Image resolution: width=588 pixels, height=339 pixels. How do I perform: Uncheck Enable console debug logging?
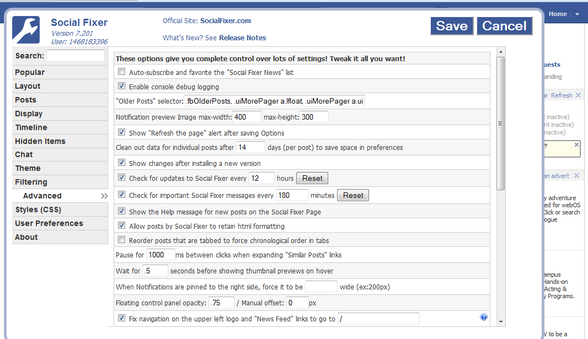pos(121,86)
